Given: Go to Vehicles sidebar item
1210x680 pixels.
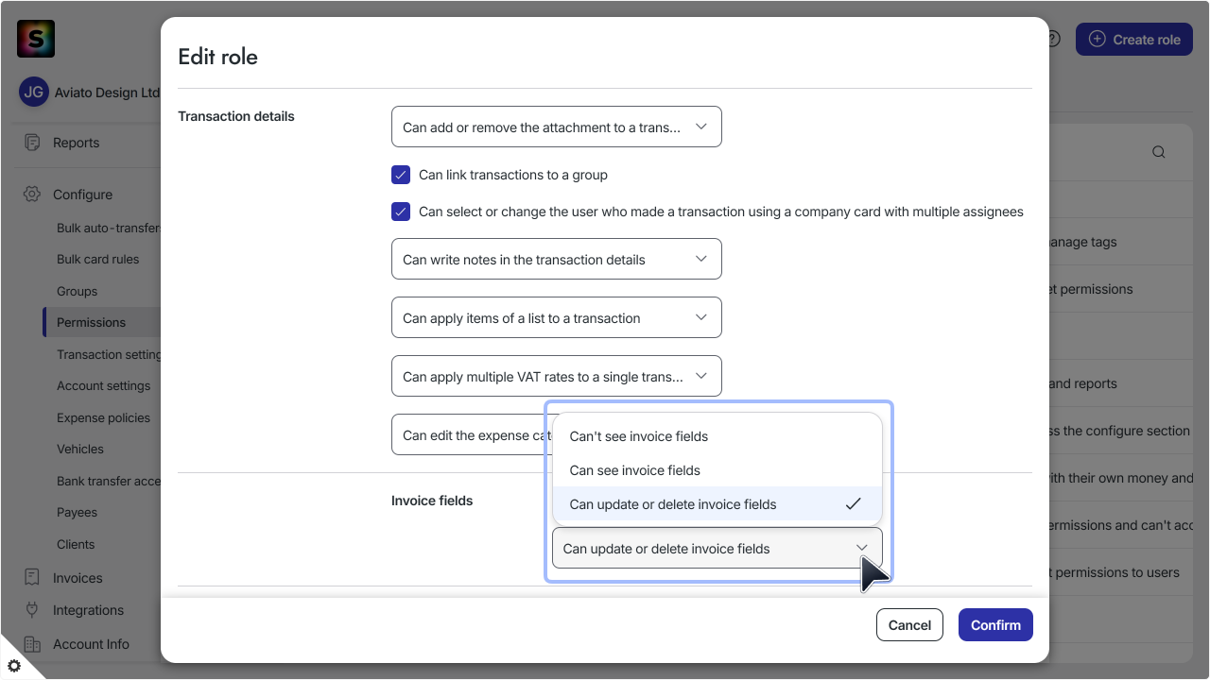Looking at the screenshot, I should (80, 449).
